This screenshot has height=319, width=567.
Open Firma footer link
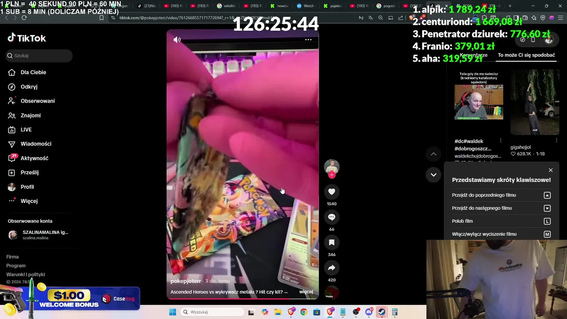click(12, 257)
